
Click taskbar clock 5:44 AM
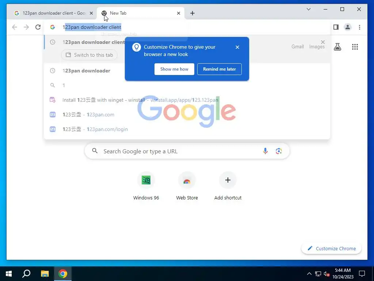343,274
